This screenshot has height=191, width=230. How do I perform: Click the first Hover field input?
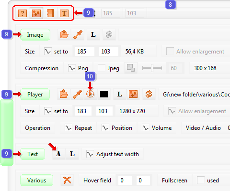point(125,180)
